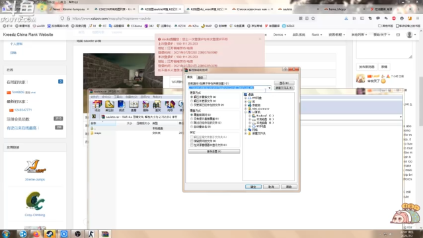Open Steam from the taskbar
Image resolution: width=423 pixels, height=238 pixels.
(50, 233)
